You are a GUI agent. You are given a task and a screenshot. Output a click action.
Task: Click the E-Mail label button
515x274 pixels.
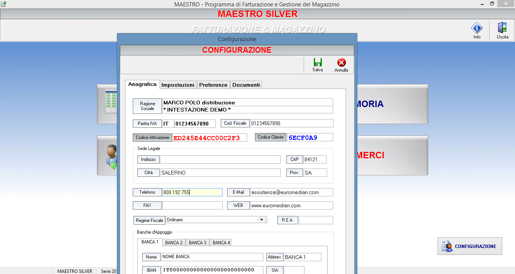pyautogui.click(x=238, y=192)
